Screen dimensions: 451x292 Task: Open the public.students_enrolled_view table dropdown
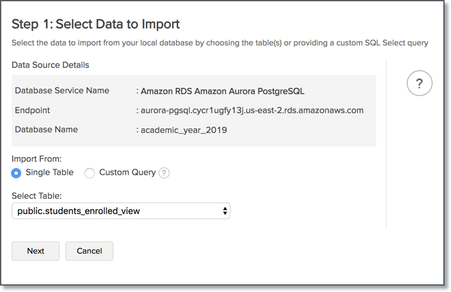click(120, 211)
